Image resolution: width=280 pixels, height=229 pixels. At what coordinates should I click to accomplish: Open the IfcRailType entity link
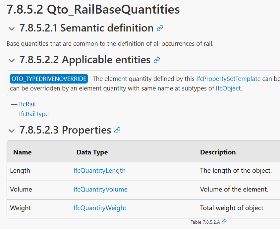(34, 114)
